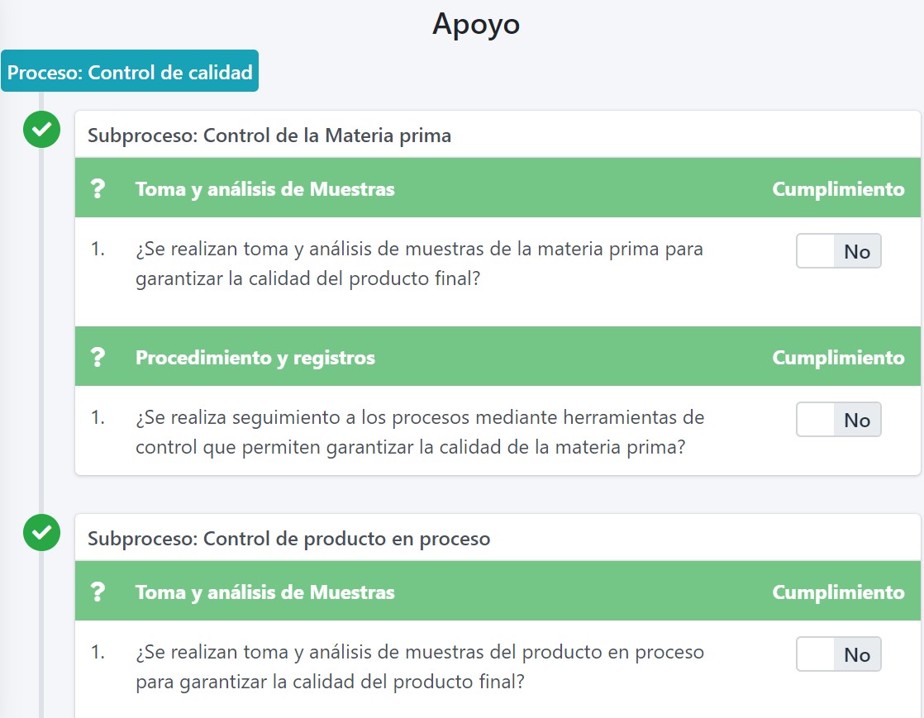Image resolution: width=924 pixels, height=718 pixels.
Task: Click the Cumplimiento label in the first green header
Action: (838, 188)
